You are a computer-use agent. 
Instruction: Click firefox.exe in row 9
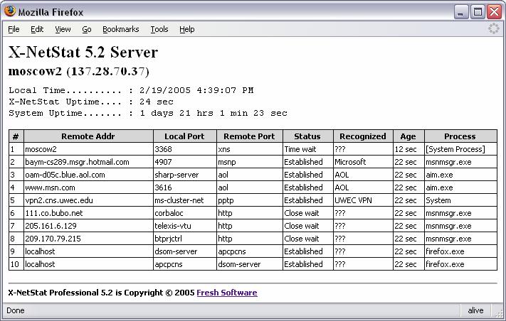pyautogui.click(x=445, y=251)
